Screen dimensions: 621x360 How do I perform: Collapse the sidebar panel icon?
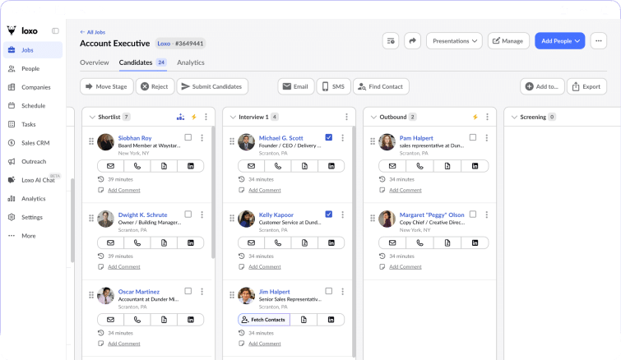pos(55,31)
